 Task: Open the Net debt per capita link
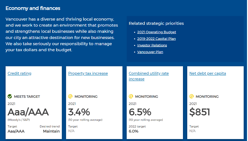[x=208, y=73]
